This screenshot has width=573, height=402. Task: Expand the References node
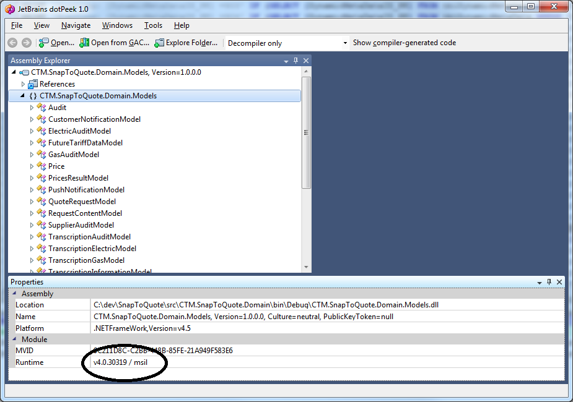tap(23, 84)
